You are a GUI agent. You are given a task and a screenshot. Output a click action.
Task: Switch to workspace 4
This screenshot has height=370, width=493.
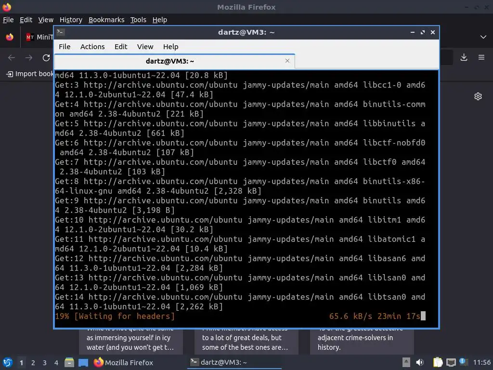(x=56, y=363)
